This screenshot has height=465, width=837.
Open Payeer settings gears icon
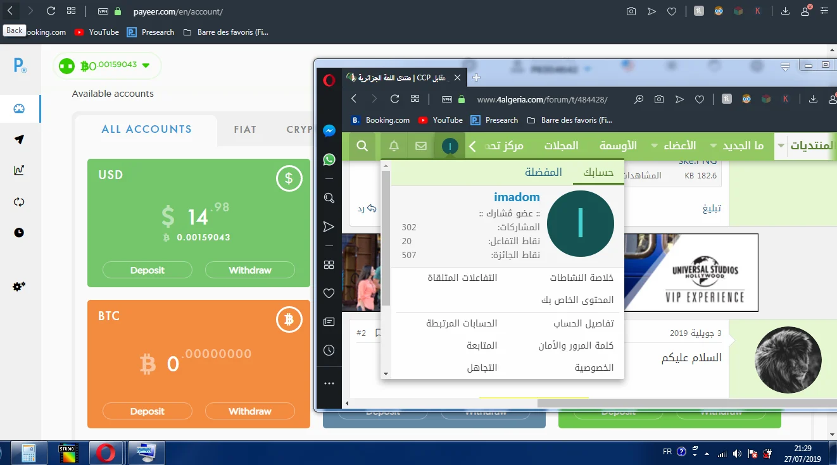click(x=19, y=287)
